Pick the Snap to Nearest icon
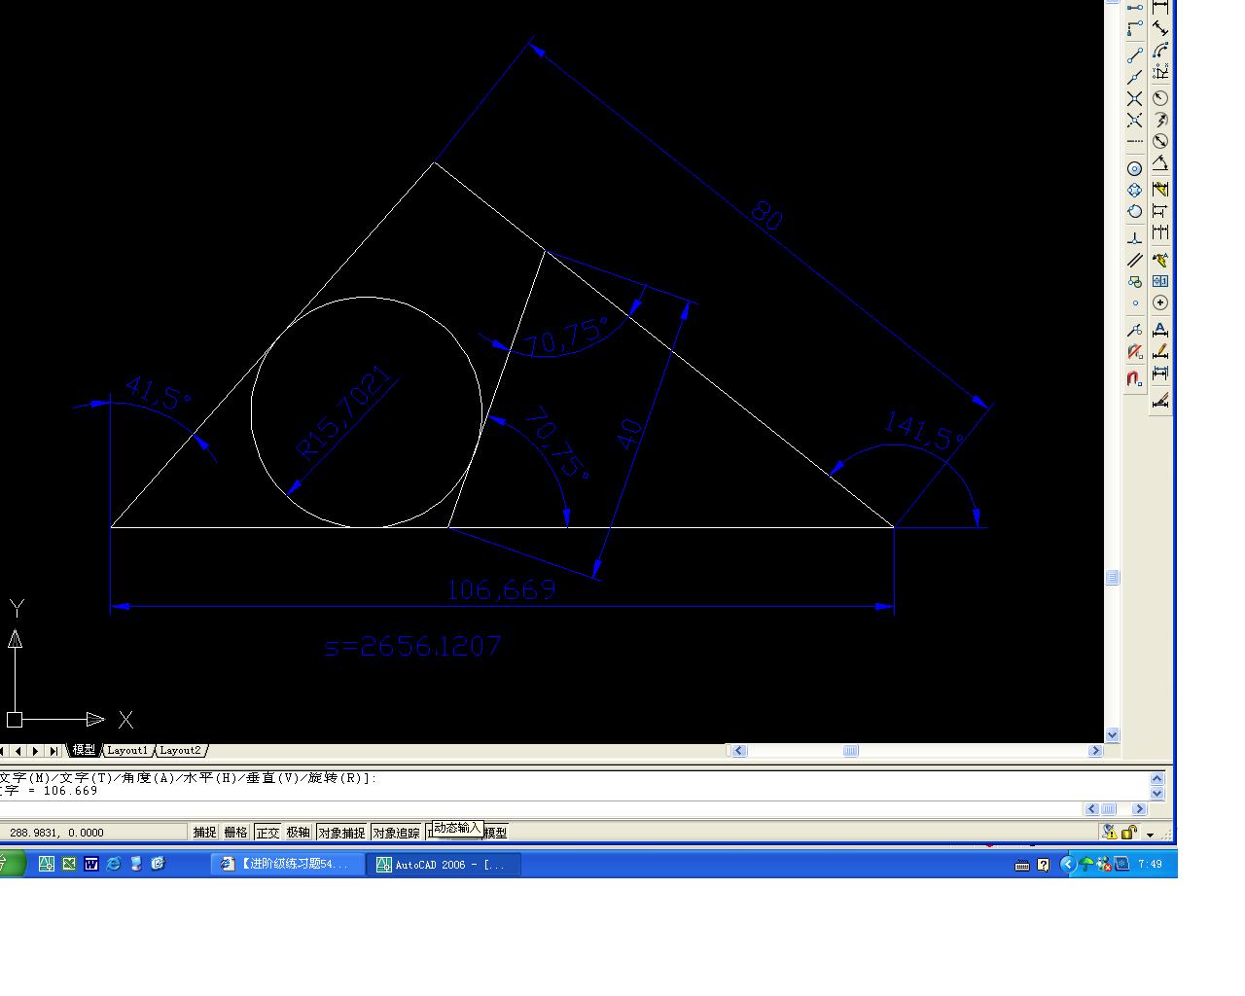The width and height of the screenshot is (1245, 996). [1135, 329]
